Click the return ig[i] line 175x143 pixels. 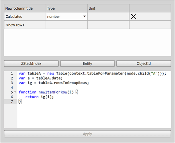click(39, 97)
